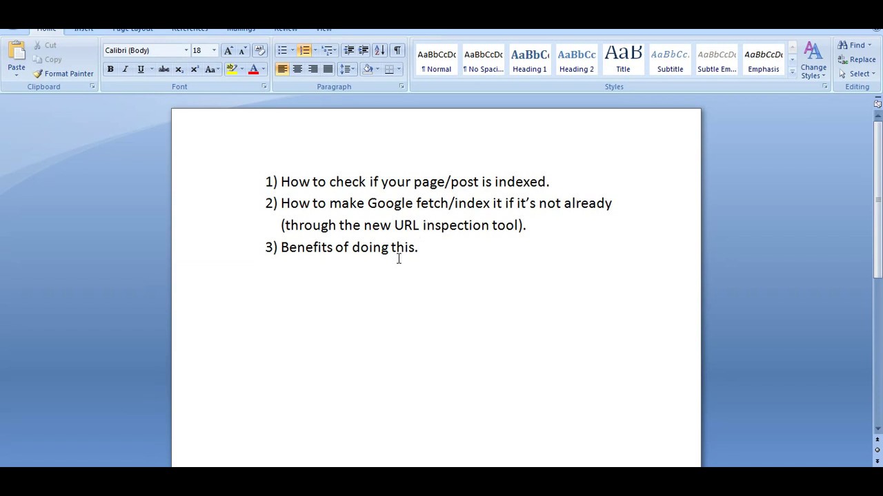Screen dimensions: 883x496
Task: Open Font dialog launcher
Action: coord(264,87)
